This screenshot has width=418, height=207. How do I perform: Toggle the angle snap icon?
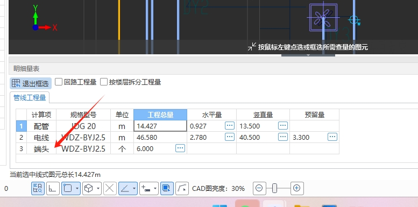pyautogui.click(x=125, y=188)
